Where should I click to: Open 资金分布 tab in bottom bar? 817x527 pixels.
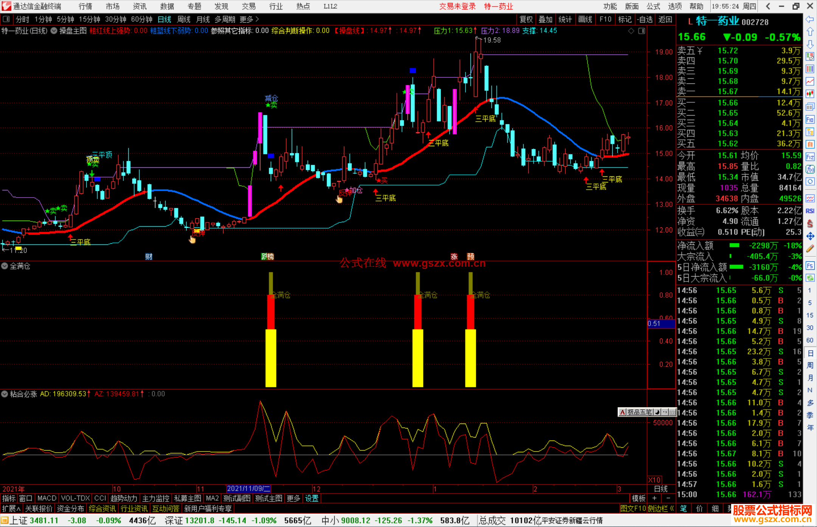click(x=70, y=508)
